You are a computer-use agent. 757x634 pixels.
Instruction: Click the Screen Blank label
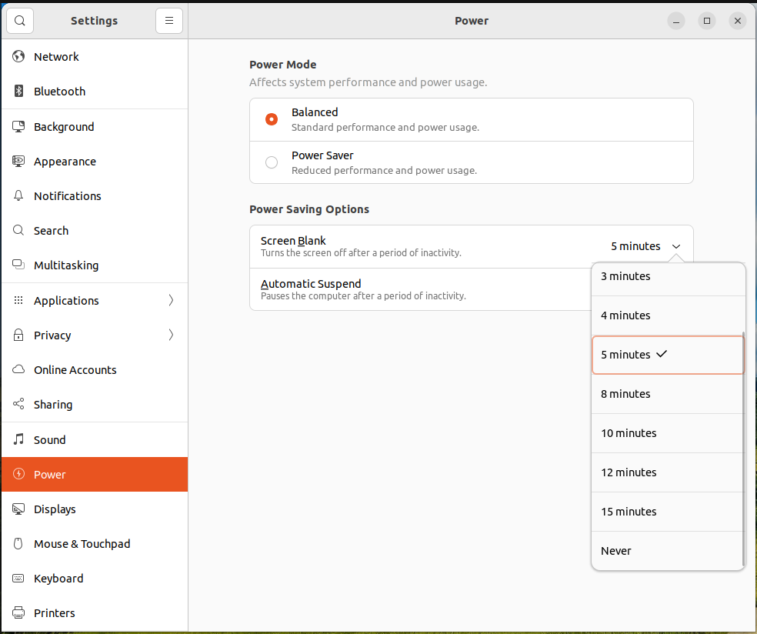[293, 241]
